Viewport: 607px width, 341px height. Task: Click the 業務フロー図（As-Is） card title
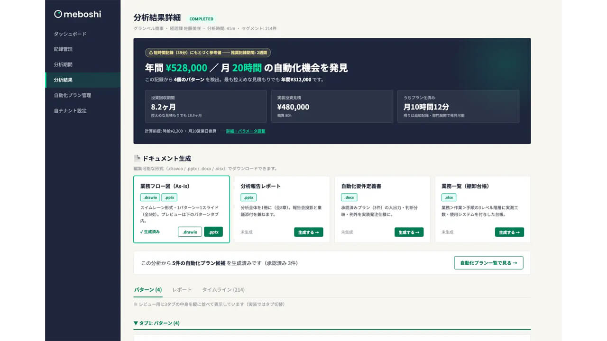[x=165, y=186]
